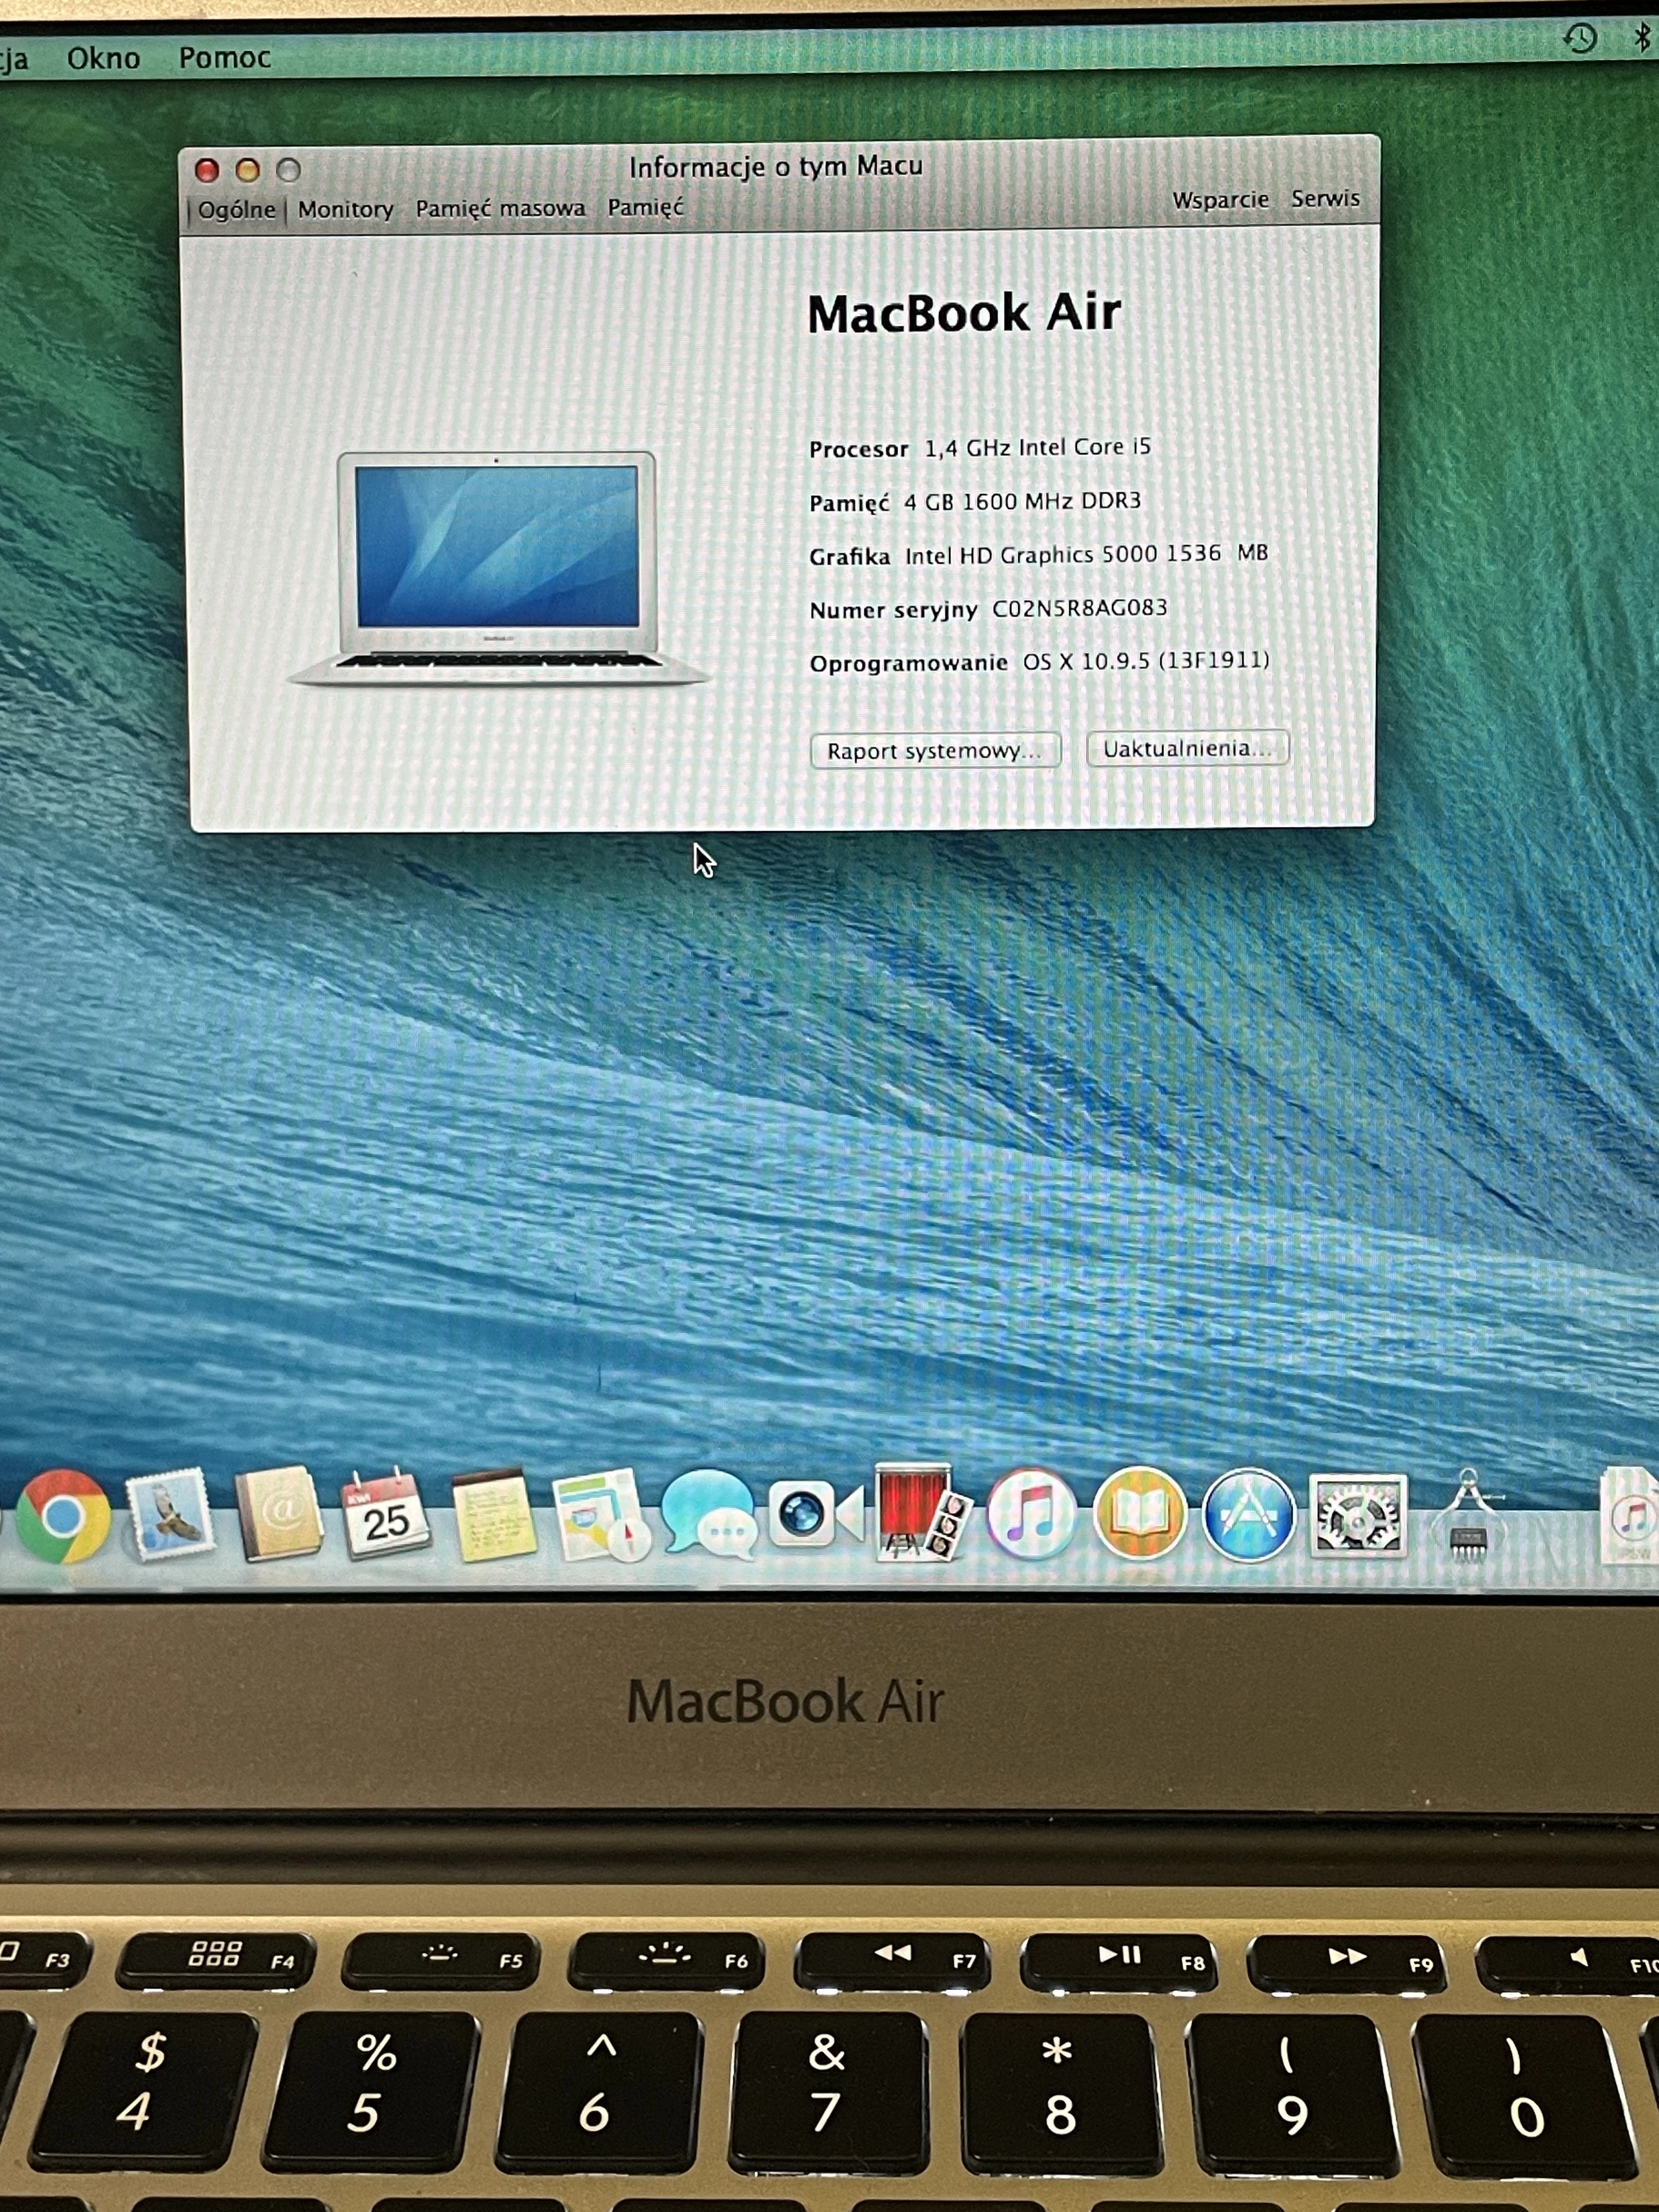Image resolution: width=1659 pixels, height=2212 pixels.
Task: Open the Wsparcie section
Action: coord(1220,200)
